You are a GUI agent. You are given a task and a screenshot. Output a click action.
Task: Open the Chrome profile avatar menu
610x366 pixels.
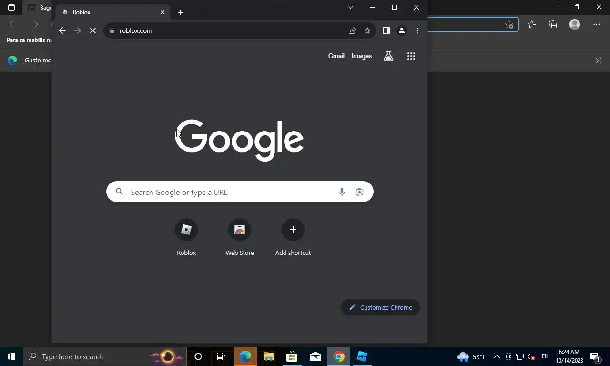coord(402,30)
